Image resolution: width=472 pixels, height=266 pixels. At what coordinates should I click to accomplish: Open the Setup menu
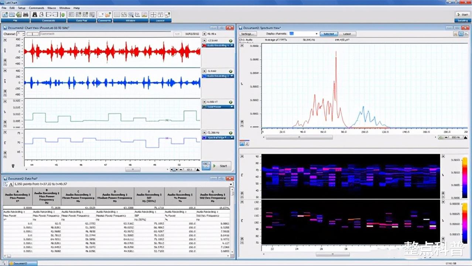tap(22, 8)
